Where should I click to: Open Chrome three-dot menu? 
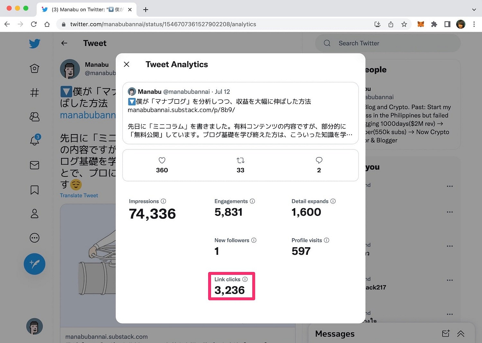[474, 24]
